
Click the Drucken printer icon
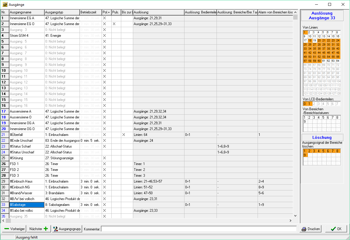(x=304, y=229)
